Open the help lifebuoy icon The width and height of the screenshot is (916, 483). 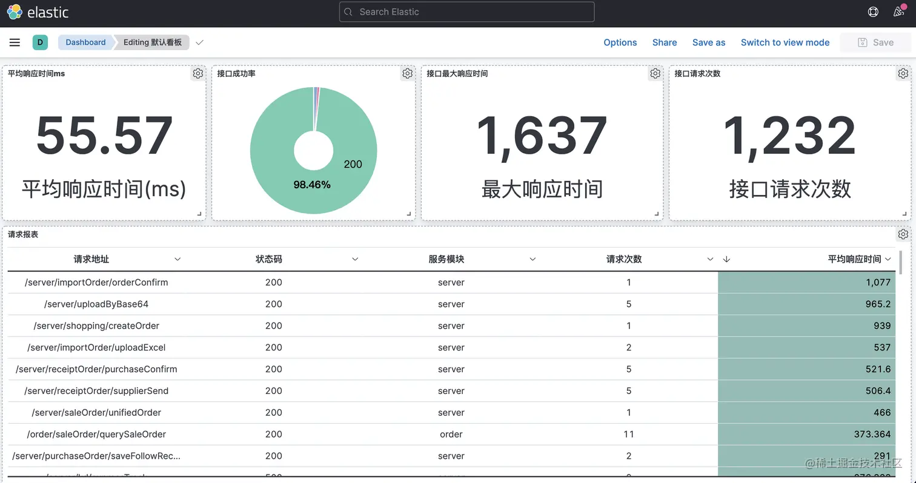tap(873, 11)
